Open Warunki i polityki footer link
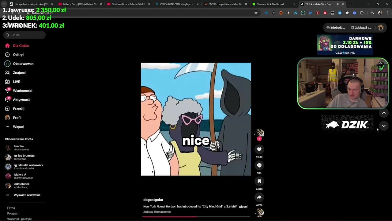Image resolution: width=392 pixels, height=221 pixels. [19, 219]
